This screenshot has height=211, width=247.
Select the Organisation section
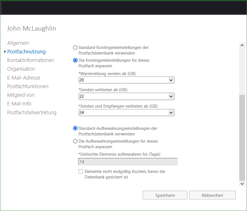point(21,69)
